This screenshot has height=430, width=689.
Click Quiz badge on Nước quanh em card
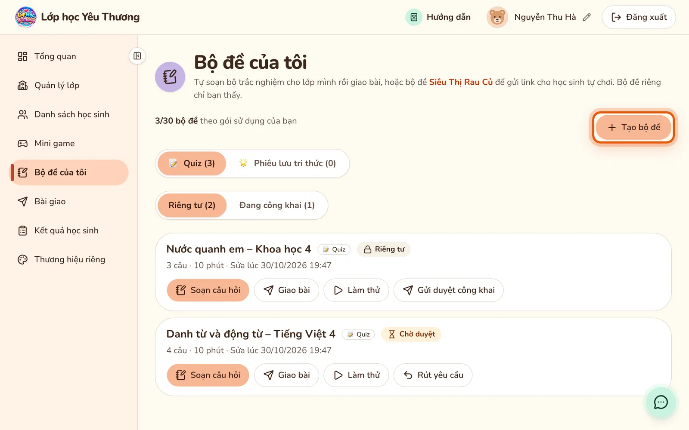(334, 249)
